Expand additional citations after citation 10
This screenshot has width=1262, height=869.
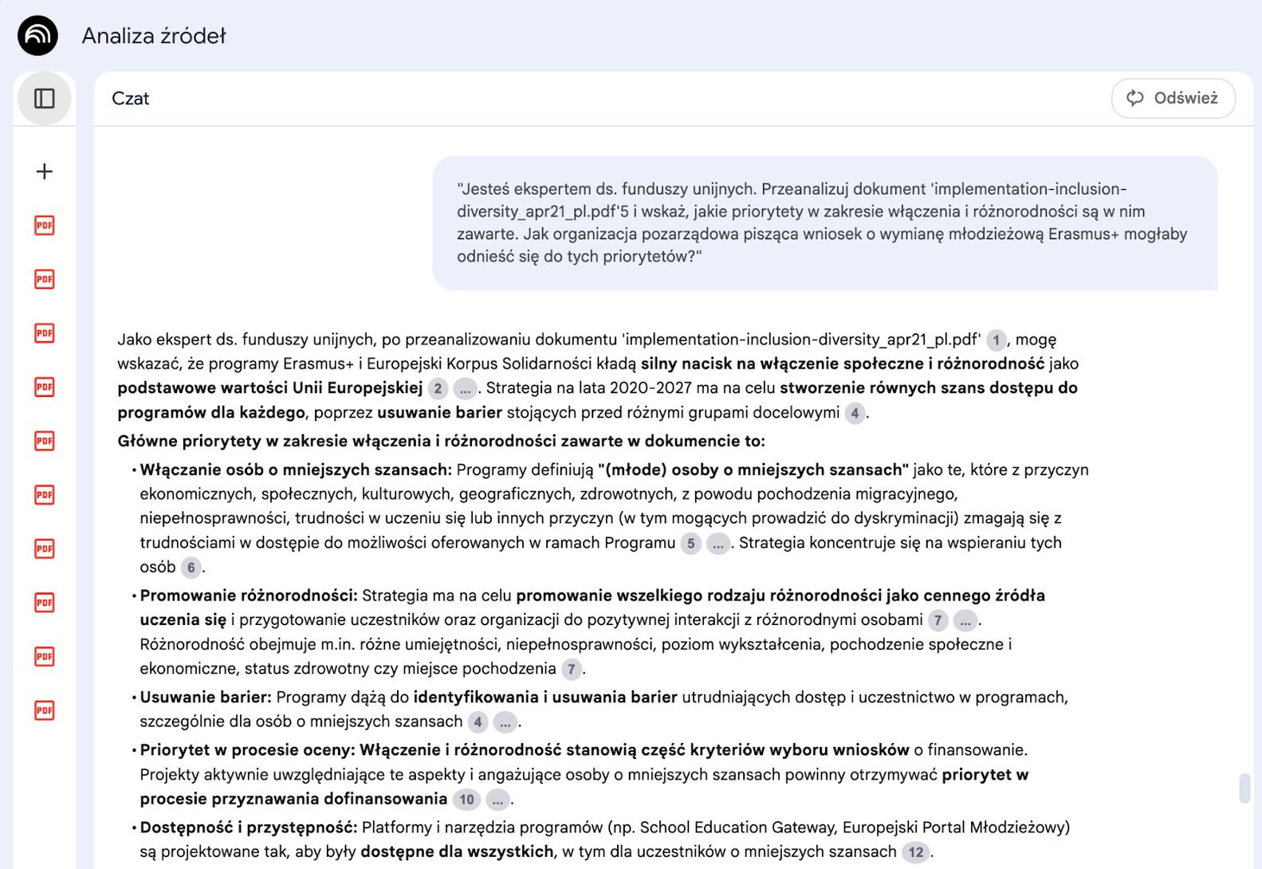click(x=497, y=800)
